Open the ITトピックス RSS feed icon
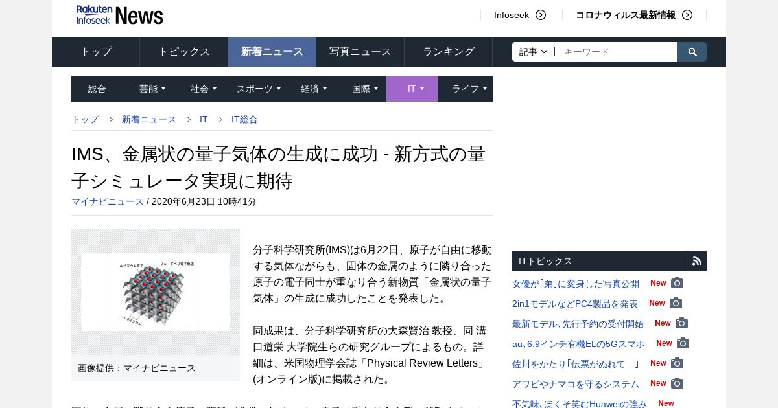The height and width of the screenshot is (408, 778). coord(697,261)
